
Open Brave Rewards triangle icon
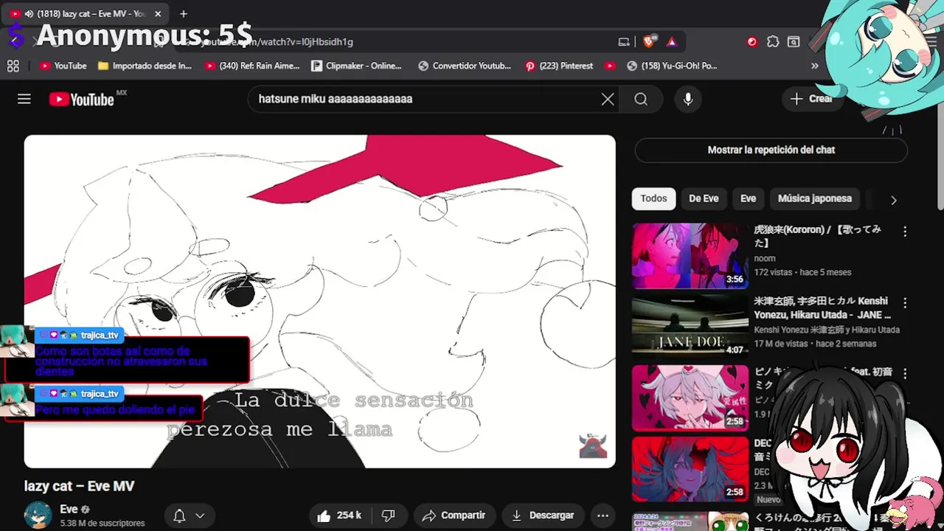(672, 42)
